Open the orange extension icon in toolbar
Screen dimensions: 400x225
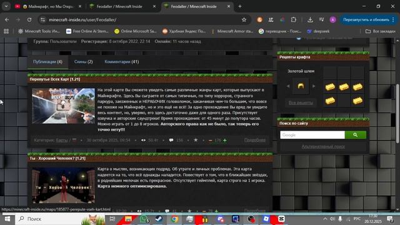click(x=259, y=19)
